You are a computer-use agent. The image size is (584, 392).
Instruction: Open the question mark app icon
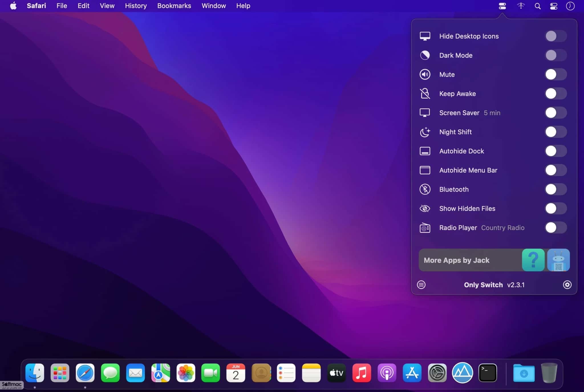(x=533, y=260)
